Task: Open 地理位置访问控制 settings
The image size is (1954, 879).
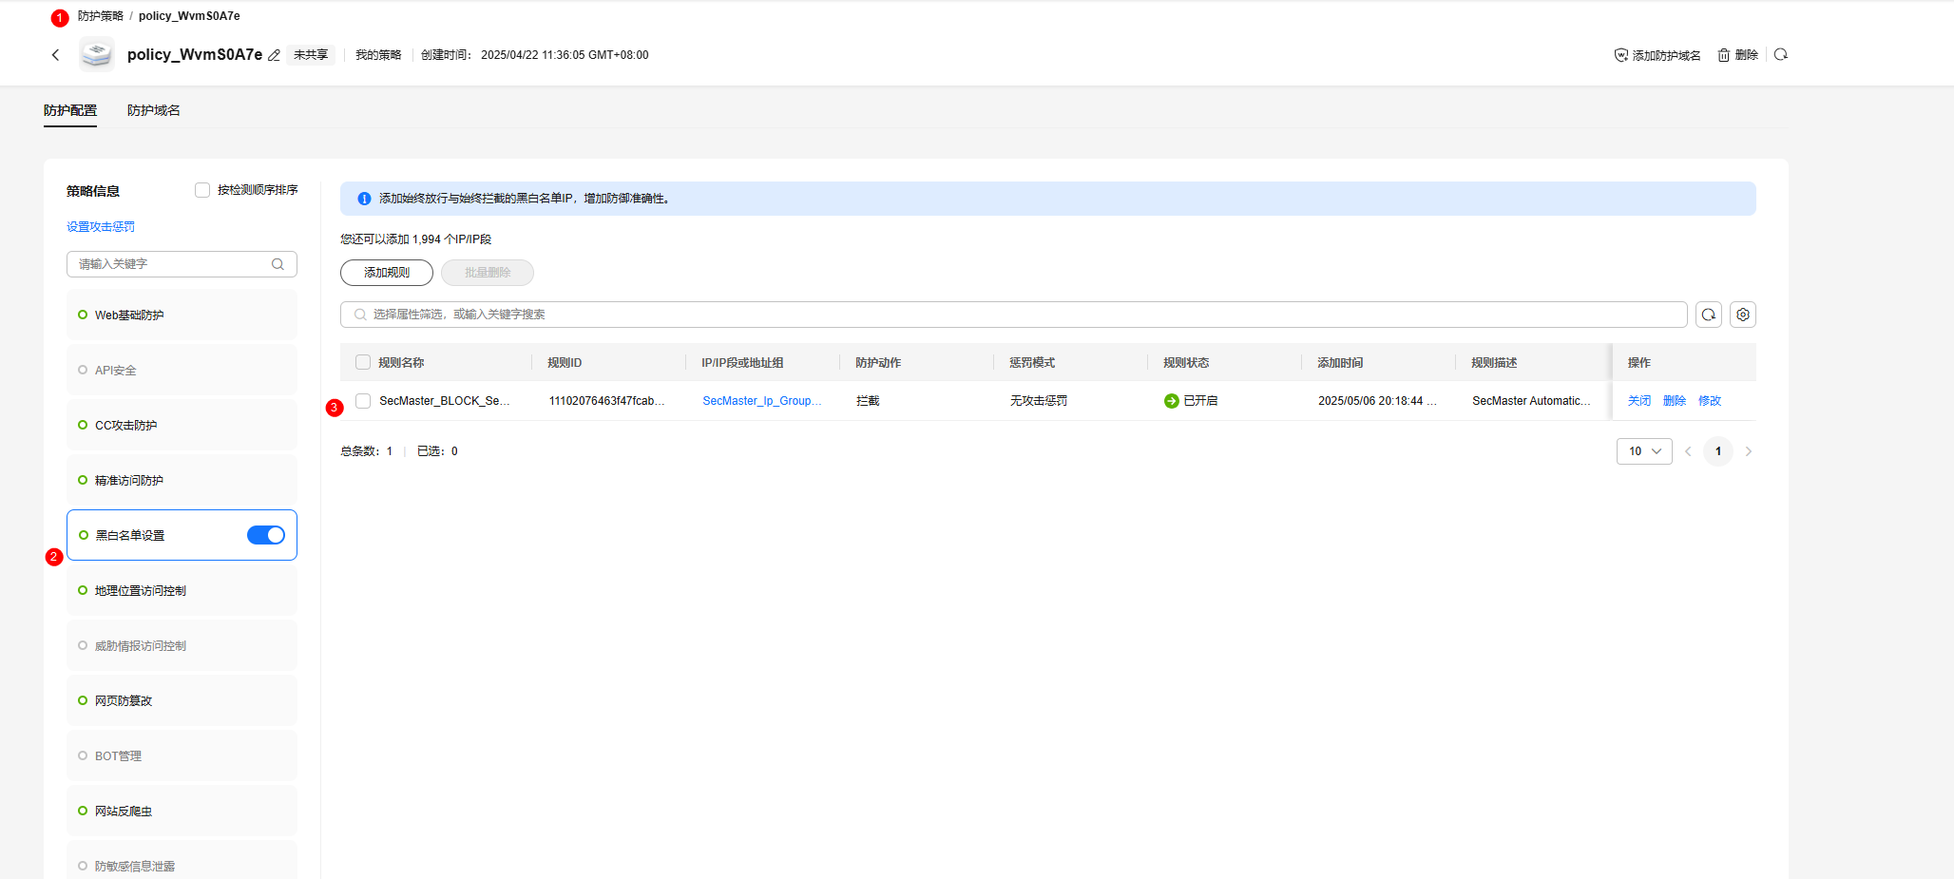Action: point(182,590)
